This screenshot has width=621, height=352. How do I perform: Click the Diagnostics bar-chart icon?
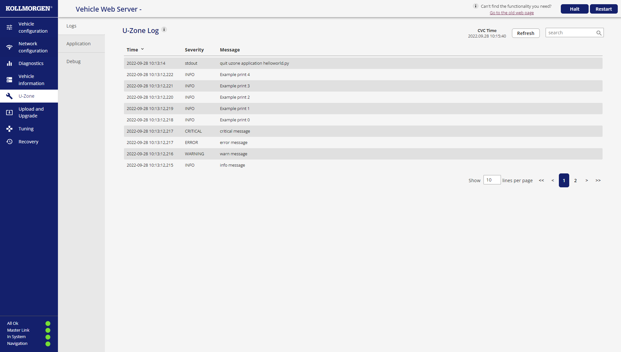9,63
